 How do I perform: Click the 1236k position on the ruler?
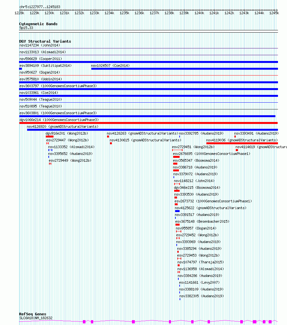(x=139, y=13)
